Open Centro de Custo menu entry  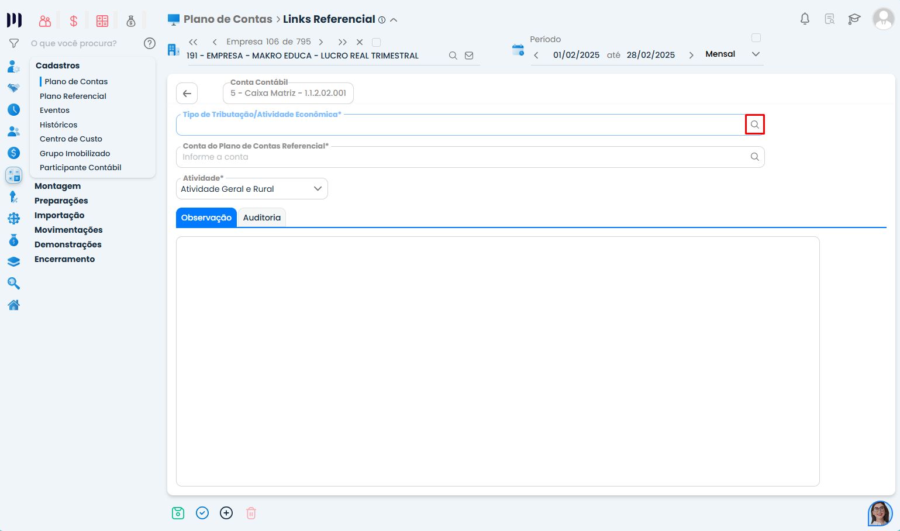71,139
